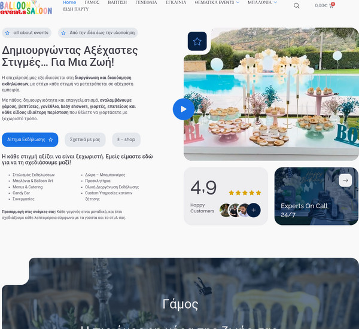Click the pool party hero image
Image resolution: width=359 pixels, height=329 pixels.
coord(271,94)
